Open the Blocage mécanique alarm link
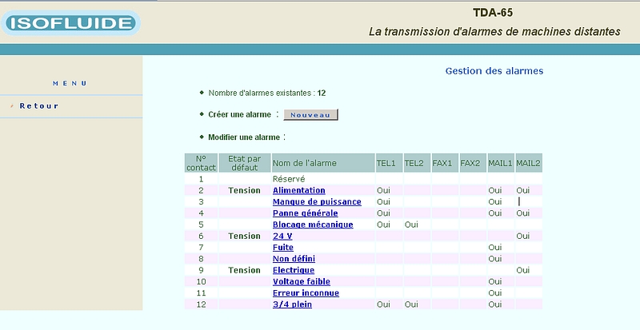Image resolution: width=640 pixels, height=330 pixels. click(x=313, y=225)
